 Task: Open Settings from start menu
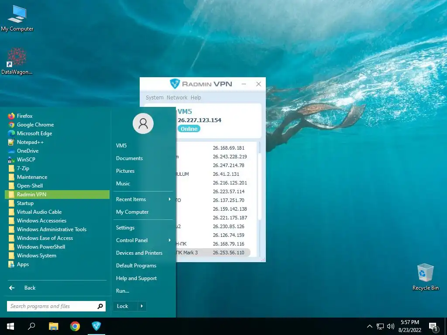click(x=125, y=228)
